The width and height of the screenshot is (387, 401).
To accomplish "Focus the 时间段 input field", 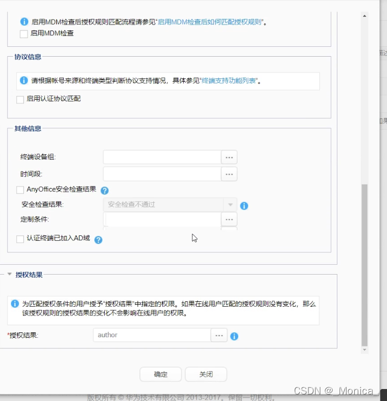I will pyautogui.click(x=162, y=174).
